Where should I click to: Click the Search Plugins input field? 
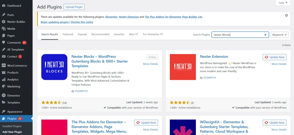click(x=237, y=35)
